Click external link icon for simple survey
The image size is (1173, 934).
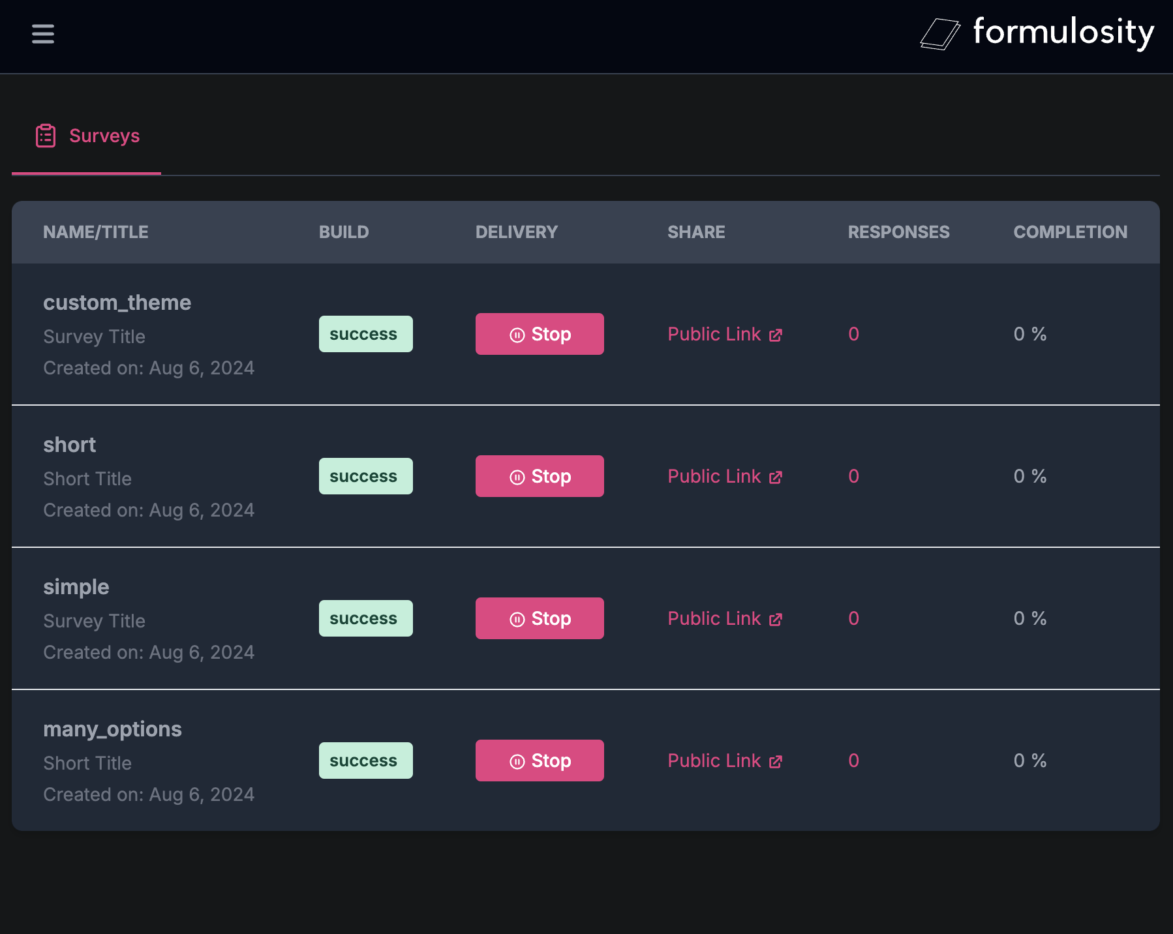[776, 620]
